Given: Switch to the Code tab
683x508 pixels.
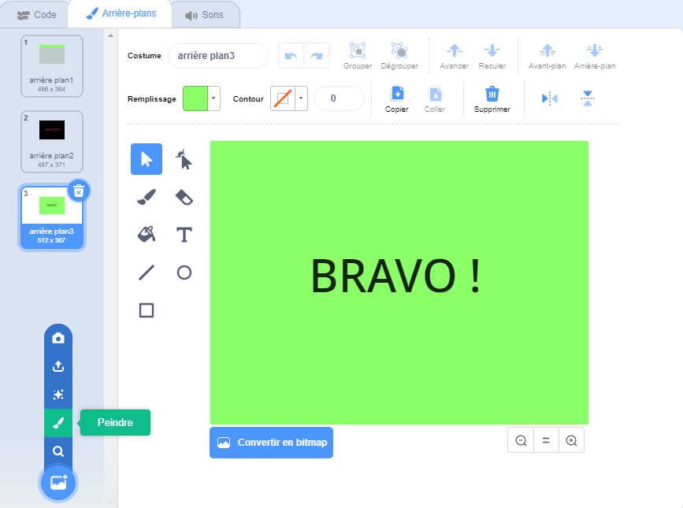Looking at the screenshot, I should tap(37, 14).
